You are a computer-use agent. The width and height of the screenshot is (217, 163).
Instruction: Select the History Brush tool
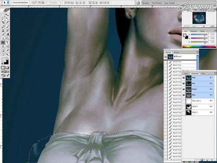(x=7, y=30)
